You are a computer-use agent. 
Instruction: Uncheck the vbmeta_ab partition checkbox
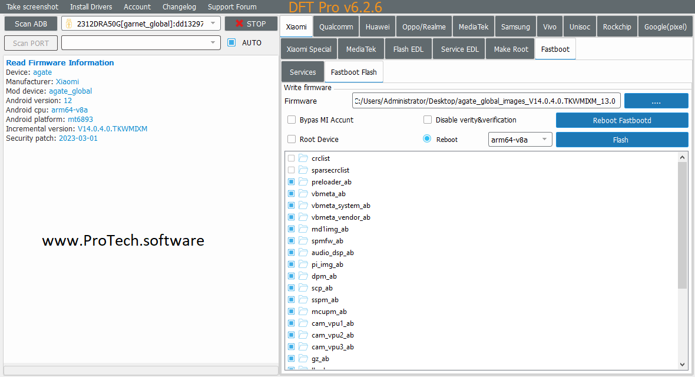(x=291, y=193)
